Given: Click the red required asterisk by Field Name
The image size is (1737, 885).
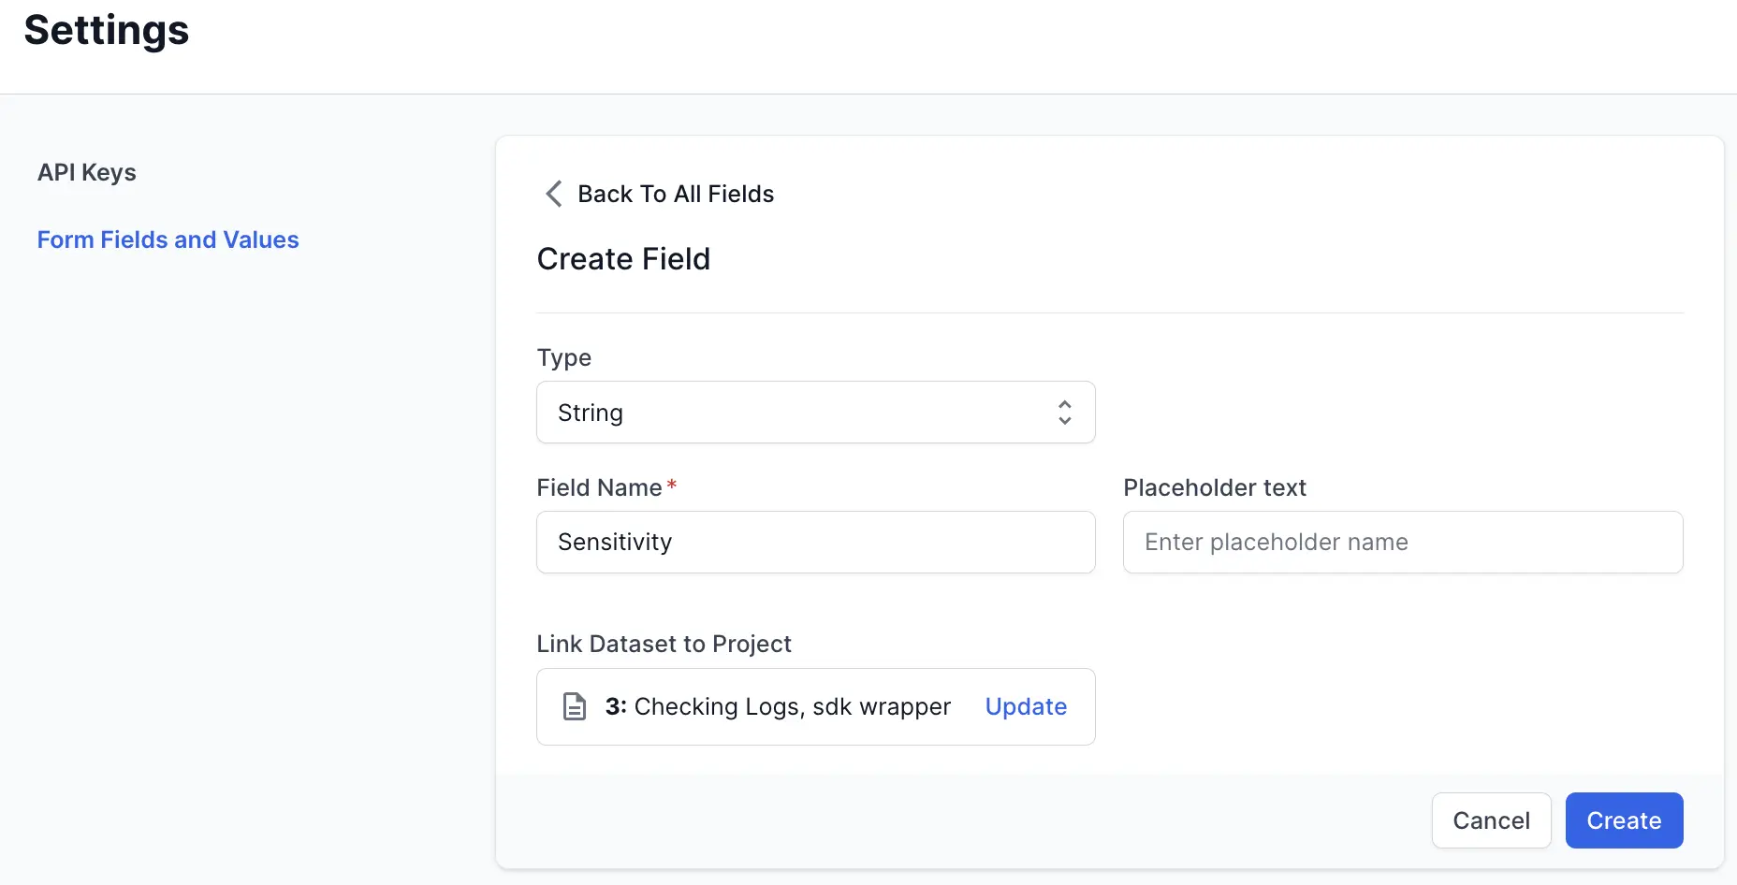Looking at the screenshot, I should [671, 486].
